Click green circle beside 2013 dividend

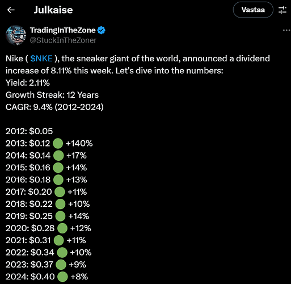coord(58,144)
